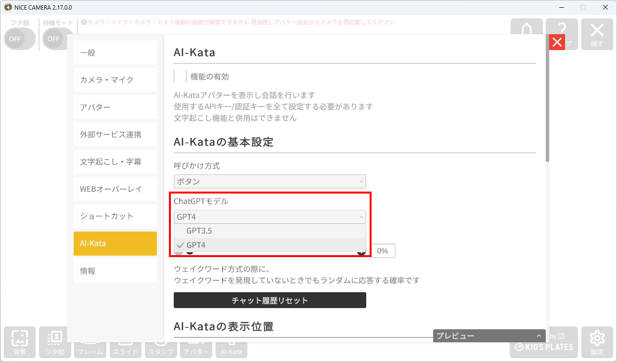Image resolution: width=617 pixels, height=362 pixels.
Task: Collapse the ChatGPTモデル GPT4 dropdown
Action: pos(270,217)
